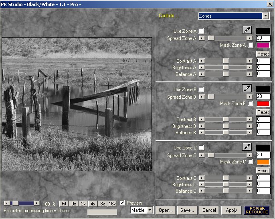The image size is (275, 219).
Task: Nudge Spread Zone B slider left arrow
Action: point(202,97)
